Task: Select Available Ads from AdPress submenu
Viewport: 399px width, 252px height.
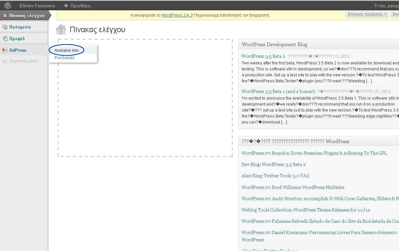Action: (67, 50)
